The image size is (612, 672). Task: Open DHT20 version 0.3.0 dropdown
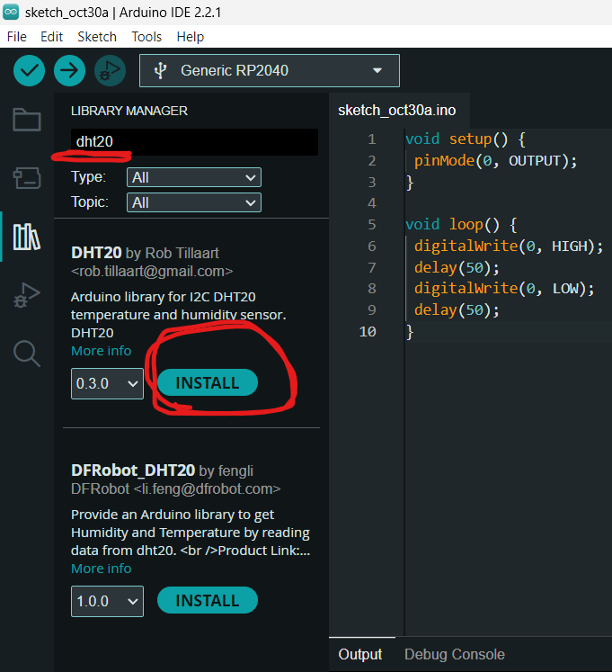point(107,383)
